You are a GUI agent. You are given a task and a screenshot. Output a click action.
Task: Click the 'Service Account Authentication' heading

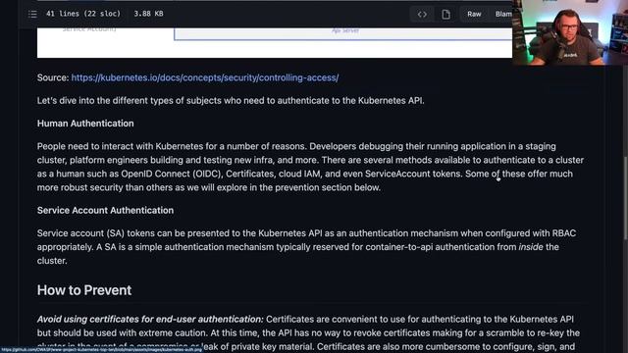coord(105,210)
